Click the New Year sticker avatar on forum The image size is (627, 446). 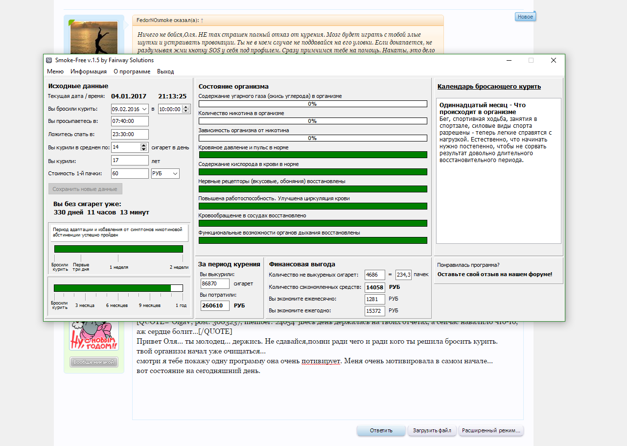pos(94,337)
